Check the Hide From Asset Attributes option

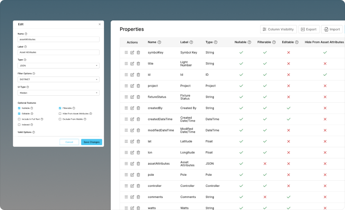click(x=60, y=113)
